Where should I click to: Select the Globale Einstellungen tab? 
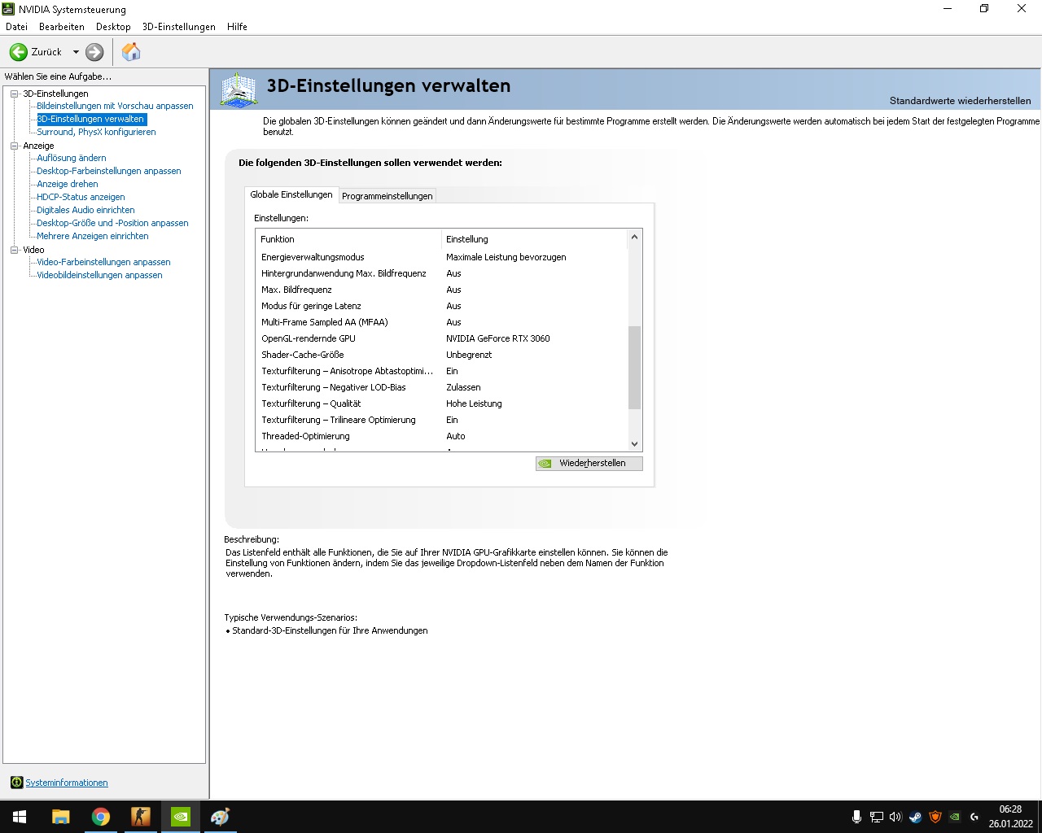pos(291,194)
